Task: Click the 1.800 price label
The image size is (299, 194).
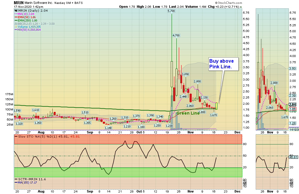Action: click(x=202, y=112)
